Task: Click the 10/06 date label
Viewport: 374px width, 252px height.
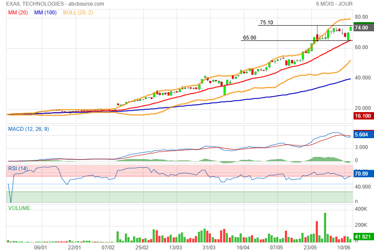Action: 344,248
